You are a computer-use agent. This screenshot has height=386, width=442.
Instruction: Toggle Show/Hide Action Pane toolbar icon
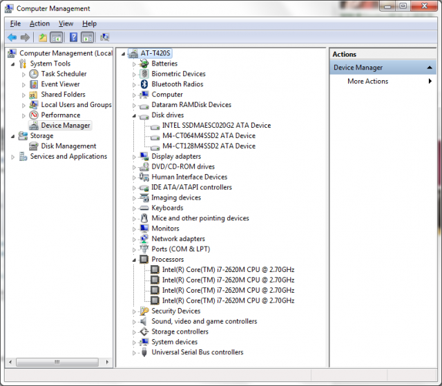coord(87,37)
